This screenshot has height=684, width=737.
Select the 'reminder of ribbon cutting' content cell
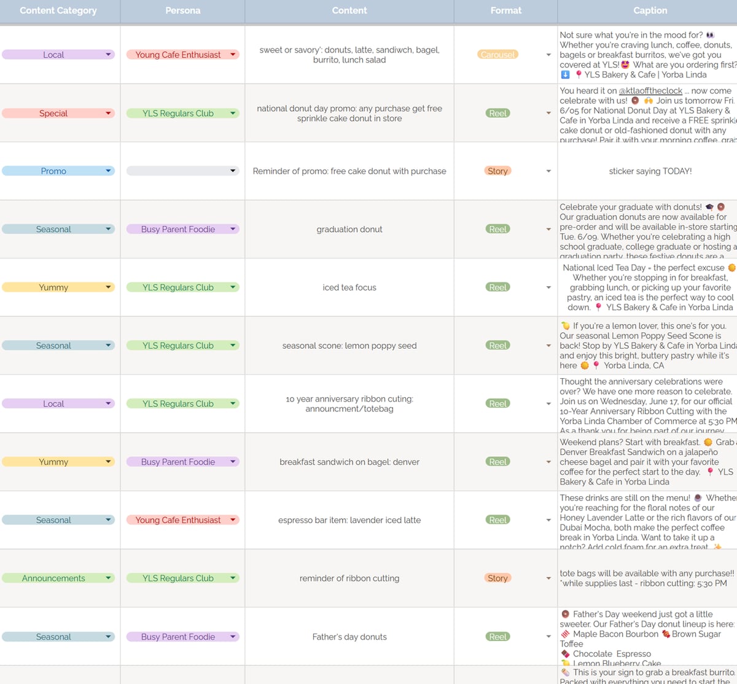pyautogui.click(x=349, y=578)
